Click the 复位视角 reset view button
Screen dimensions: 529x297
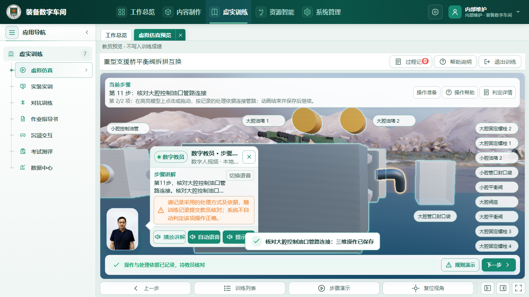pyautogui.click(x=428, y=288)
